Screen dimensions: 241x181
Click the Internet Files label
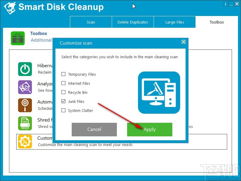79,84
